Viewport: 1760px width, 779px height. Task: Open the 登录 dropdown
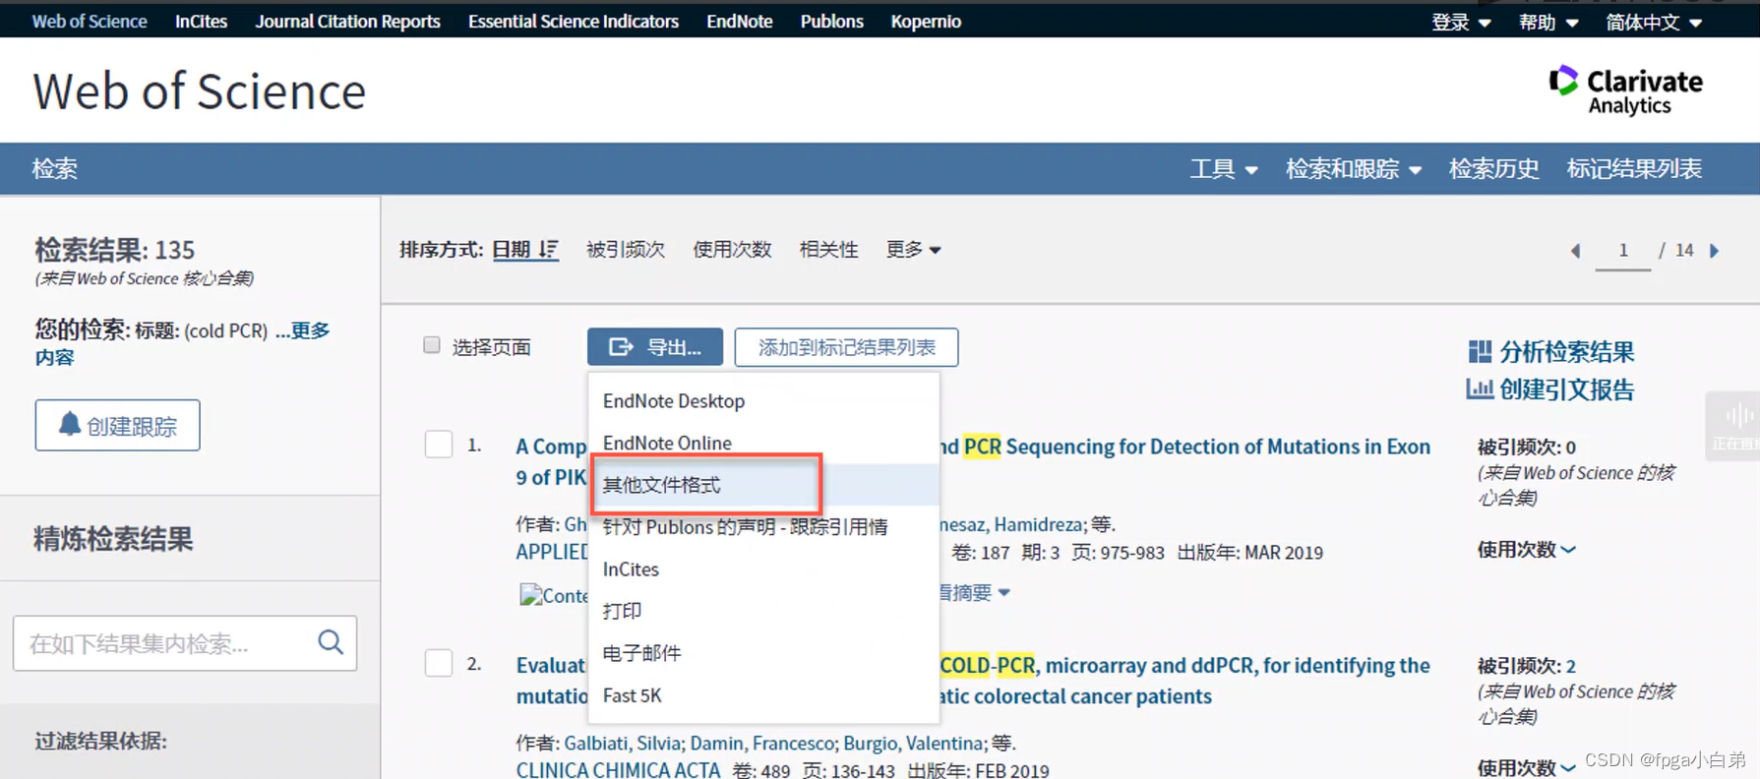1461,22
